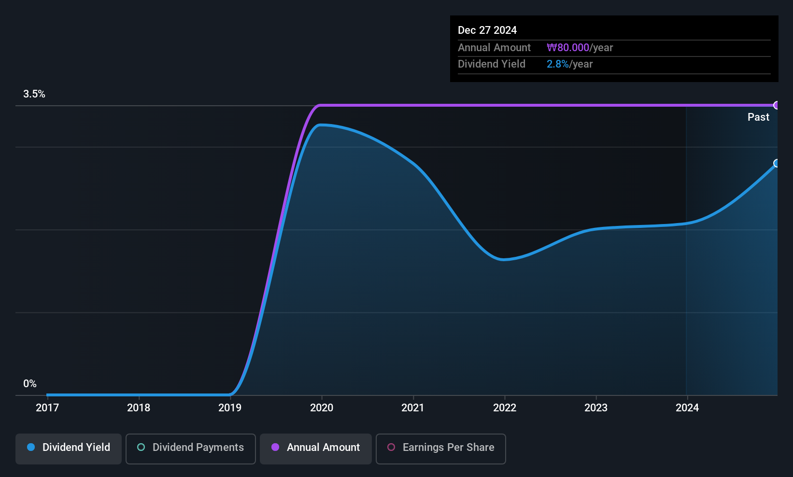Click the 3.5% y-axis label
Viewport: 793px width, 477px height.
(x=34, y=94)
